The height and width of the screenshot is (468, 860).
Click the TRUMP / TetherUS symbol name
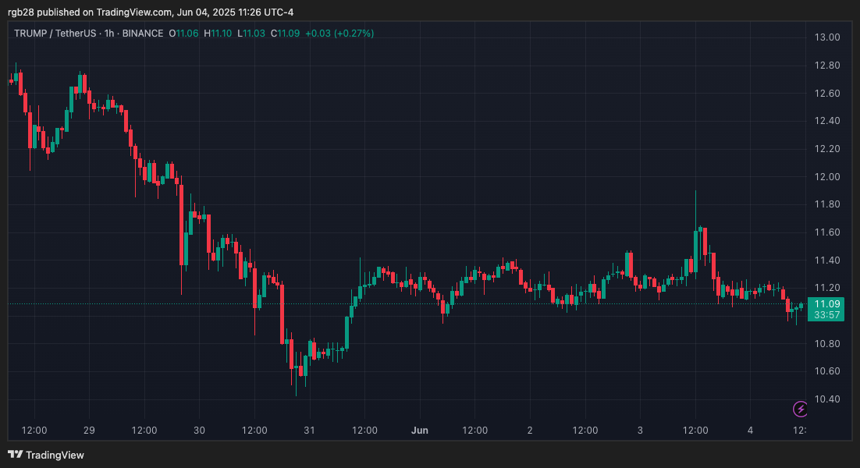point(59,34)
